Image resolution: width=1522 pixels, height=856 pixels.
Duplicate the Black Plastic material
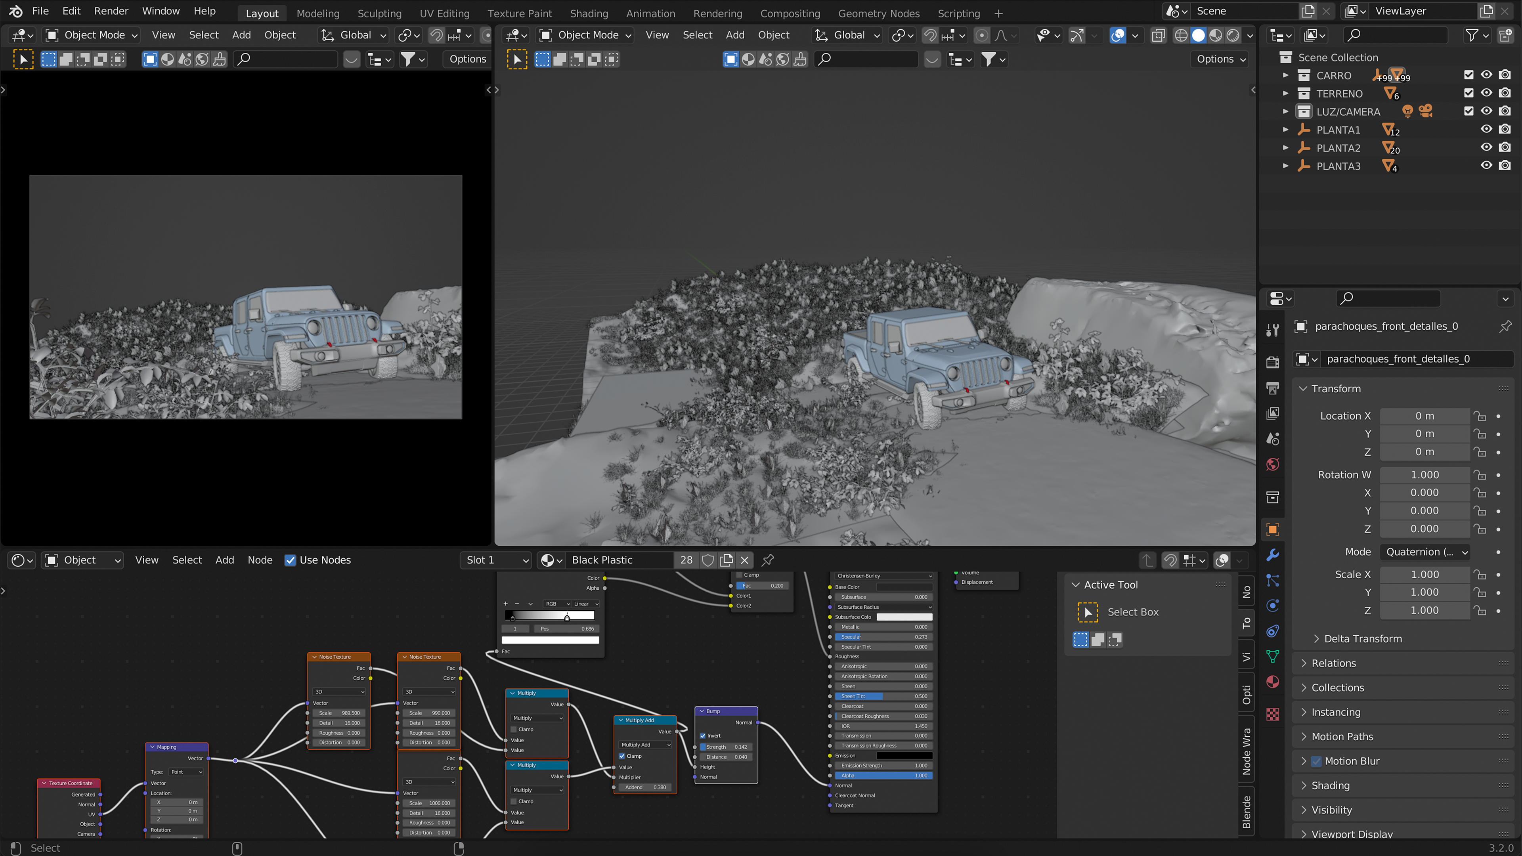click(726, 560)
